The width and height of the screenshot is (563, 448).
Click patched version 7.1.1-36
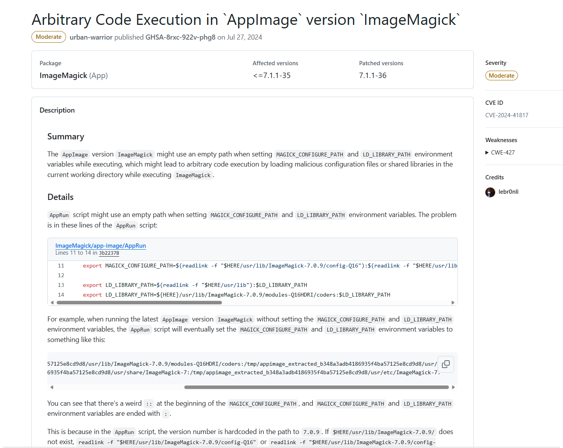click(x=373, y=76)
